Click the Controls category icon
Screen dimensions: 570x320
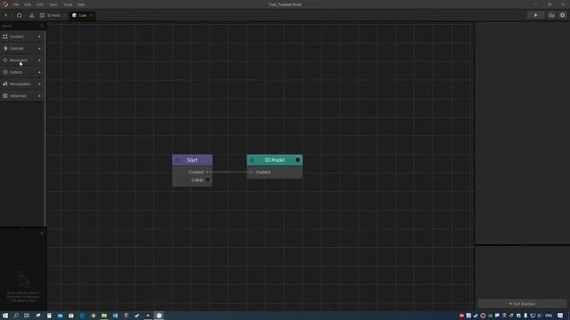(x=5, y=48)
